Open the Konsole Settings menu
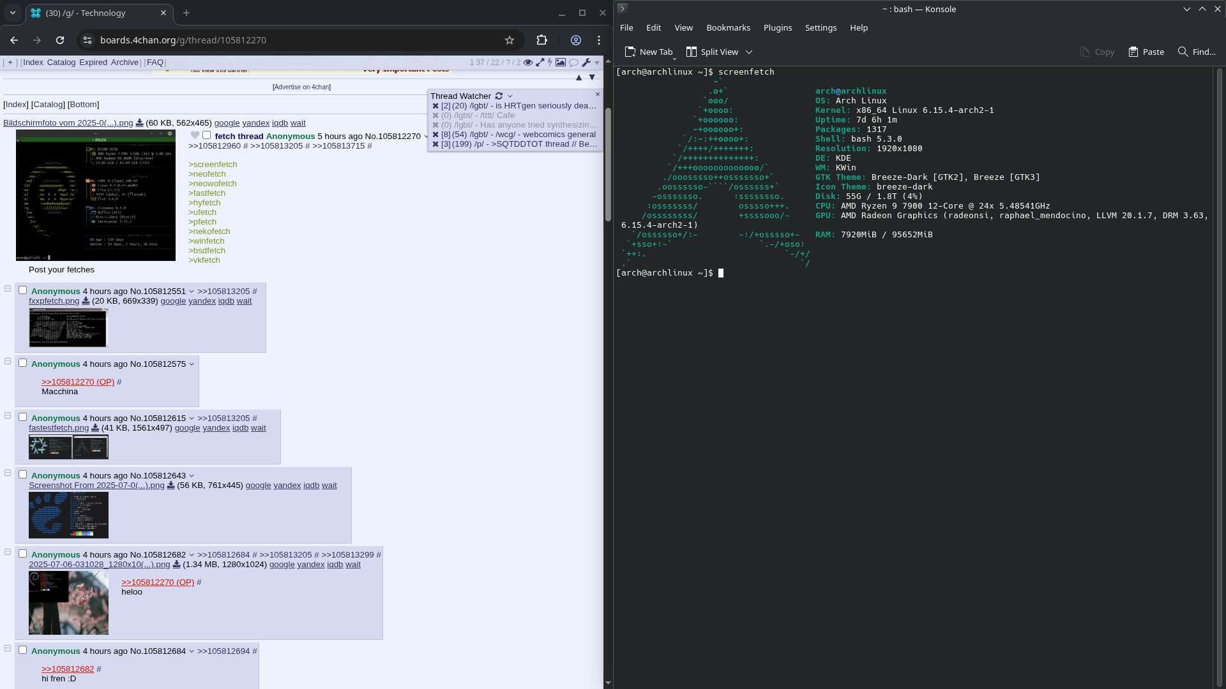Screen dimensions: 1226x689 point(821,28)
